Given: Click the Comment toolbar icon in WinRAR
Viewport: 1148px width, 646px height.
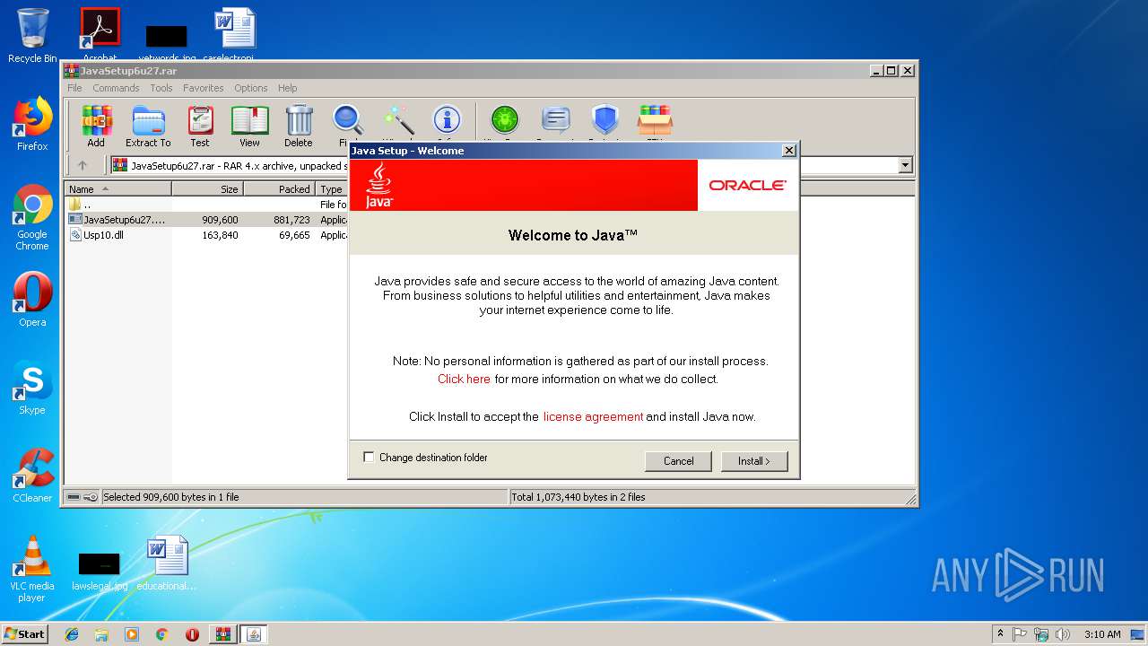Looking at the screenshot, I should [556, 121].
